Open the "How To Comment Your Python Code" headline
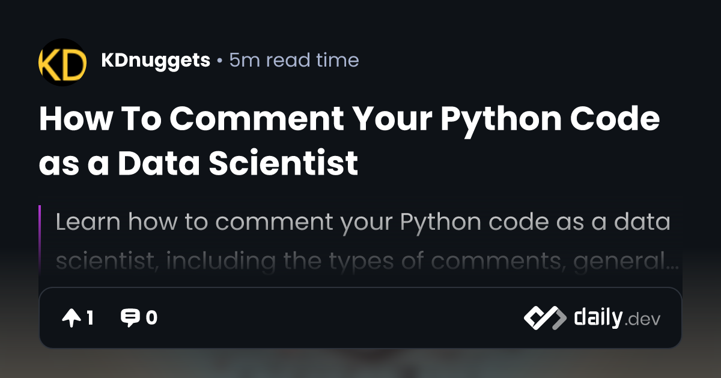This screenshot has width=721, height=378. pos(349,120)
